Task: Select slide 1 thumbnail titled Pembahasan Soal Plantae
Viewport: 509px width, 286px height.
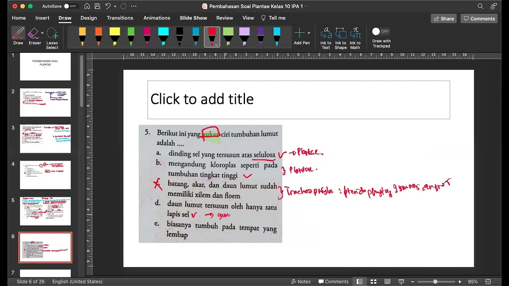Action: [x=45, y=66]
